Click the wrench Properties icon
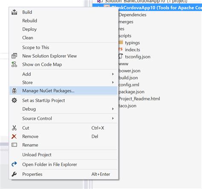 (x=14, y=174)
